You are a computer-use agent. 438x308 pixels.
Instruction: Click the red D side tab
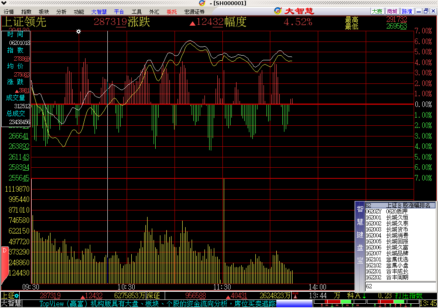(x=4, y=264)
